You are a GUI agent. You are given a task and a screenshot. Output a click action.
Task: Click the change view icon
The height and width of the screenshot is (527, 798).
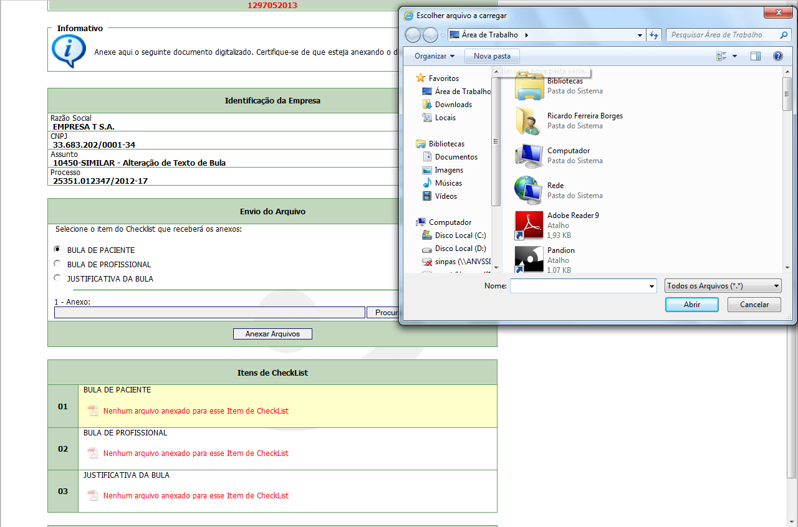[x=722, y=56]
